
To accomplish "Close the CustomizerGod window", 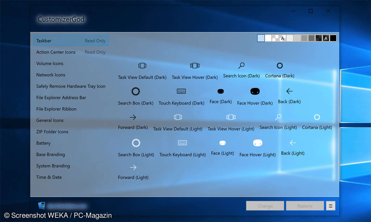I will pyautogui.click(x=328, y=11).
